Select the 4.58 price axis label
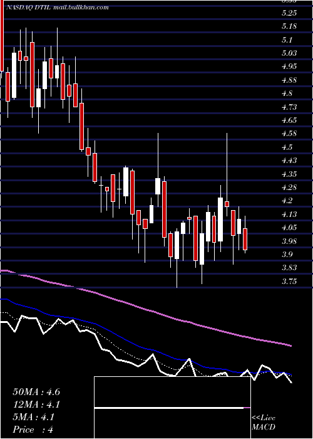Screen dimensions: 313x439 point(289,134)
